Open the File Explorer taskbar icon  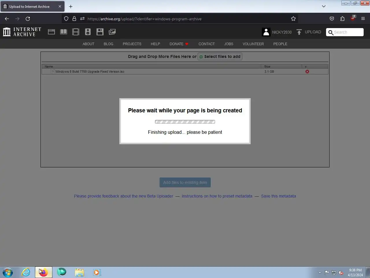[79, 272]
